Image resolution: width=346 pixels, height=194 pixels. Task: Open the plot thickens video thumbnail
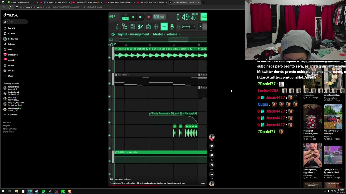pyautogui.click(x=333, y=117)
